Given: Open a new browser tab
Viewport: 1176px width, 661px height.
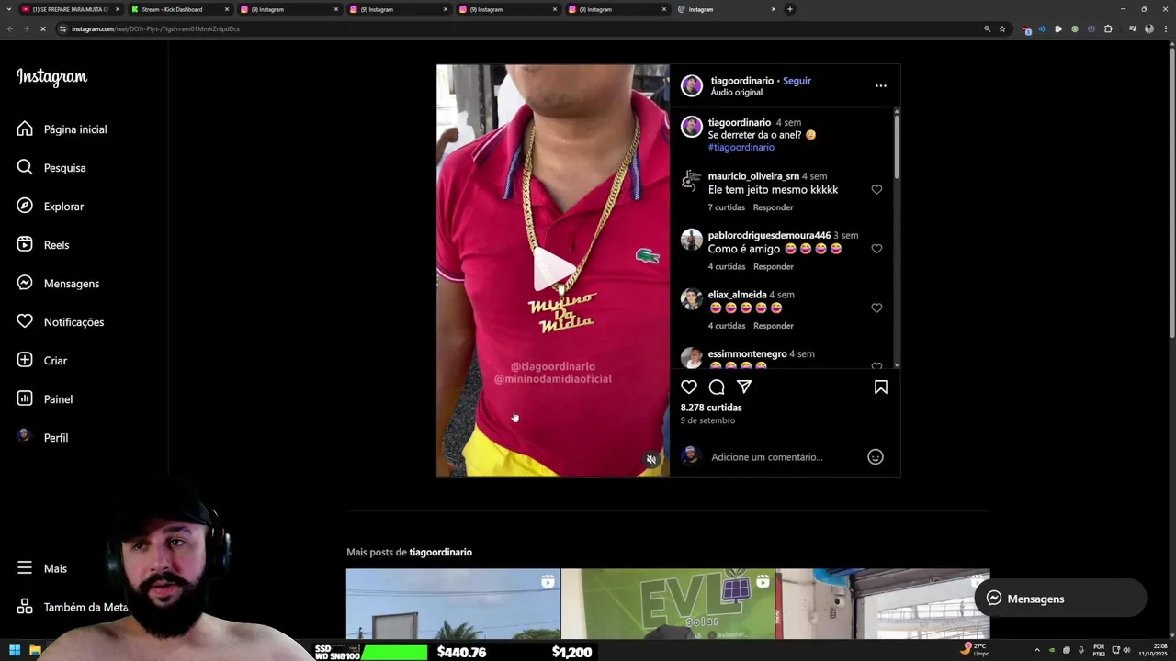Looking at the screenshot, I should [790, 9].
